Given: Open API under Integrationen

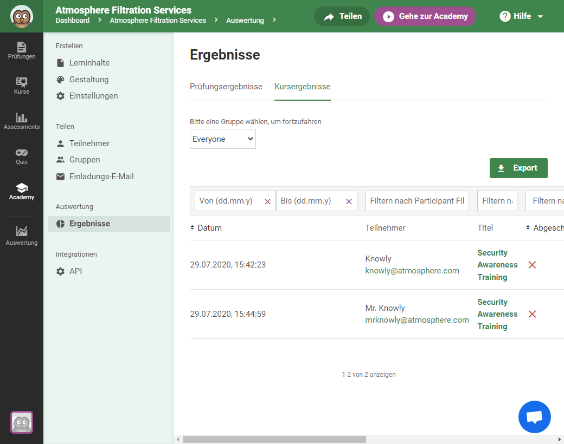Looking at the screenshot, I should [69, 271].
